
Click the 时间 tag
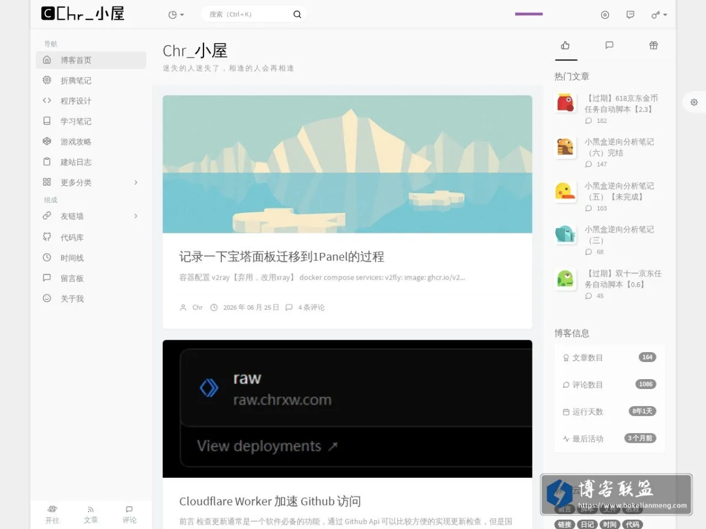[610, 524]
